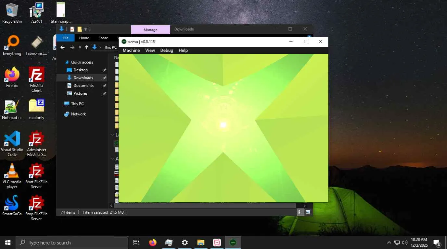Open Task View from the taskbar
Image resolution: width=447 pixels, height=249 pixels.
(136, 243)
